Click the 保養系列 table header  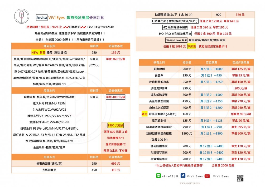click(159, 62)
